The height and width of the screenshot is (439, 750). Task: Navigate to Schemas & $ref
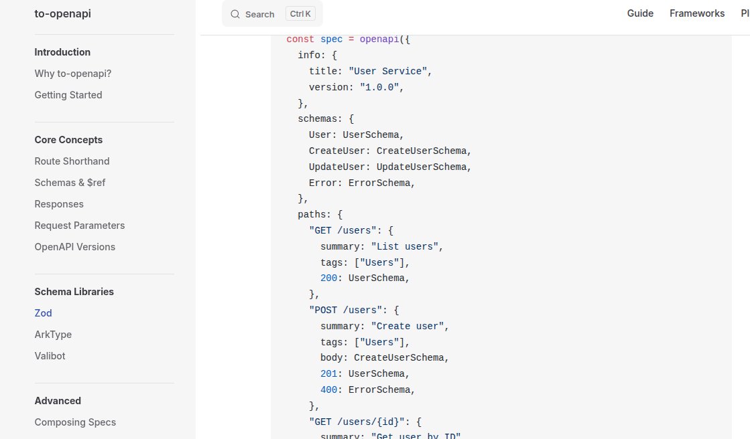coord(70,183)
